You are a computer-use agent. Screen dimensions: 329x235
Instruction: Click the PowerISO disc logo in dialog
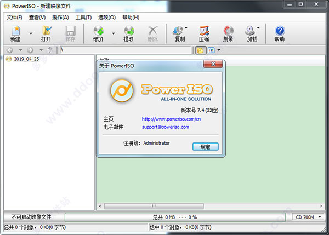(x=122, y=90)
